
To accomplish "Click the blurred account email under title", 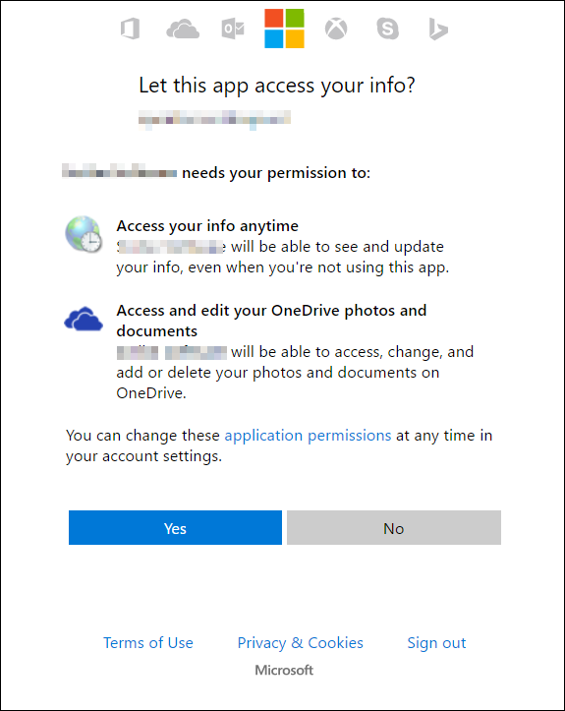I will 215,119.
